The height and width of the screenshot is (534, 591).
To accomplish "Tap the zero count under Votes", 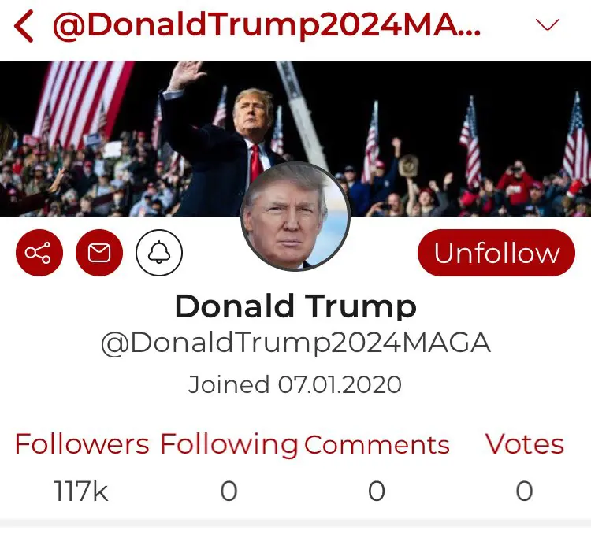I will coord(524,491).
